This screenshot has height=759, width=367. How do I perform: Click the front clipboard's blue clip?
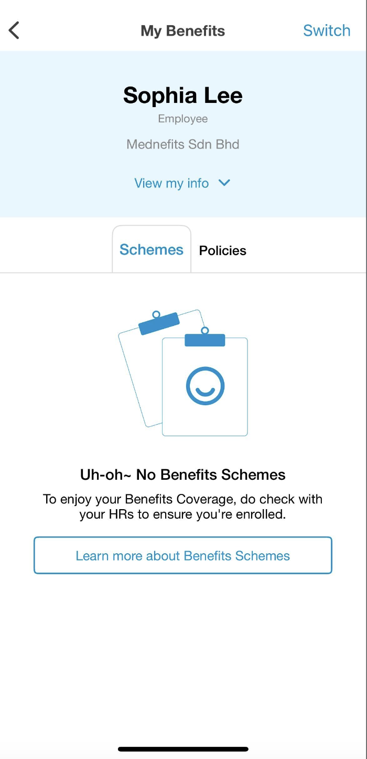(x=205, y=339)
